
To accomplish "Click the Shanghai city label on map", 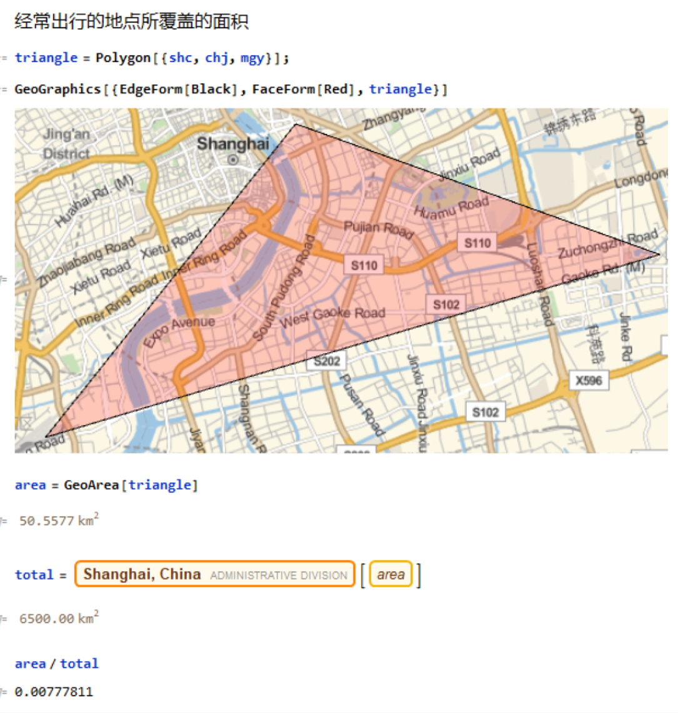I will 233,144.
